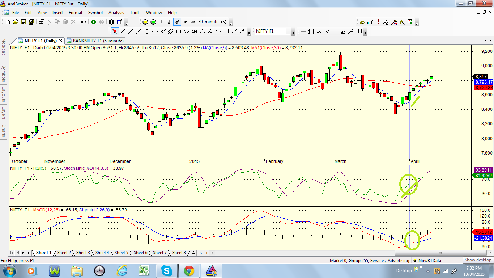
Task: Switch to BANKNIFTY_F1 (5-minute) tab
Action: (95, 41)
